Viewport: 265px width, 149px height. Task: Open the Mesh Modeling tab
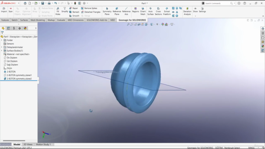[x=38, y=20]
